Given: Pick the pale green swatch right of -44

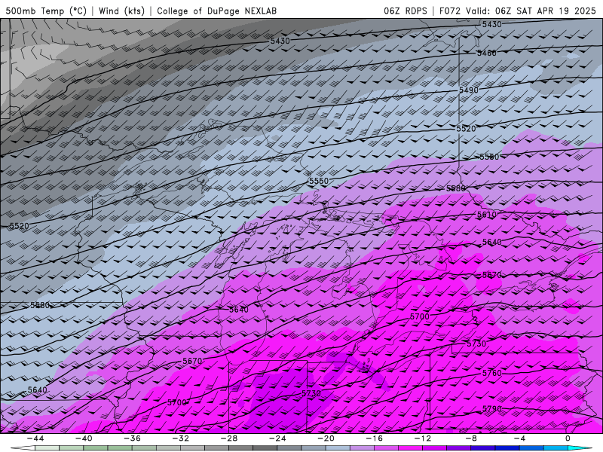Looking at the screenshot, I should pos(47,448).
